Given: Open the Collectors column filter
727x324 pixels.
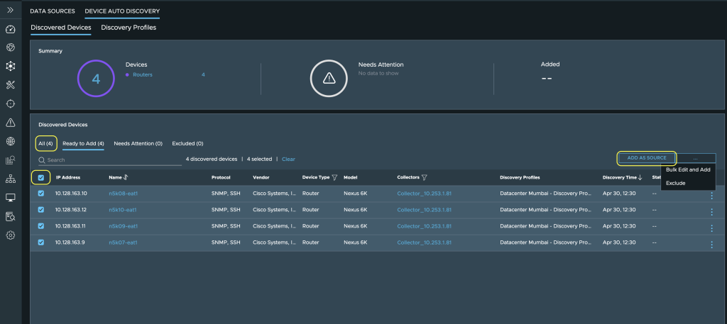Looking at the screenshot, I should pyautogui.click(x=424, y=177).
